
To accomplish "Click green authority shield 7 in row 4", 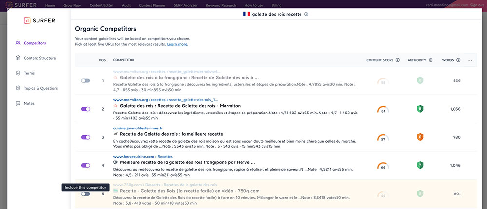I will 420,165.
